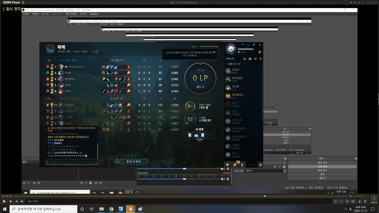Click the post-game chat input field
The image size is (379, 213).
coord(72,162)
